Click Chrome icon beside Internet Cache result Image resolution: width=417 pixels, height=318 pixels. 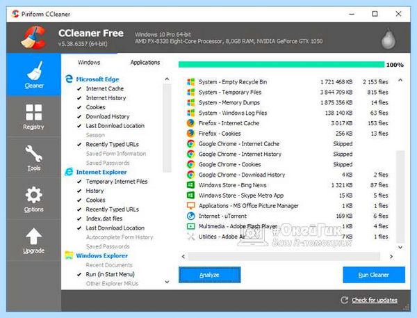[x=190, y=144]
